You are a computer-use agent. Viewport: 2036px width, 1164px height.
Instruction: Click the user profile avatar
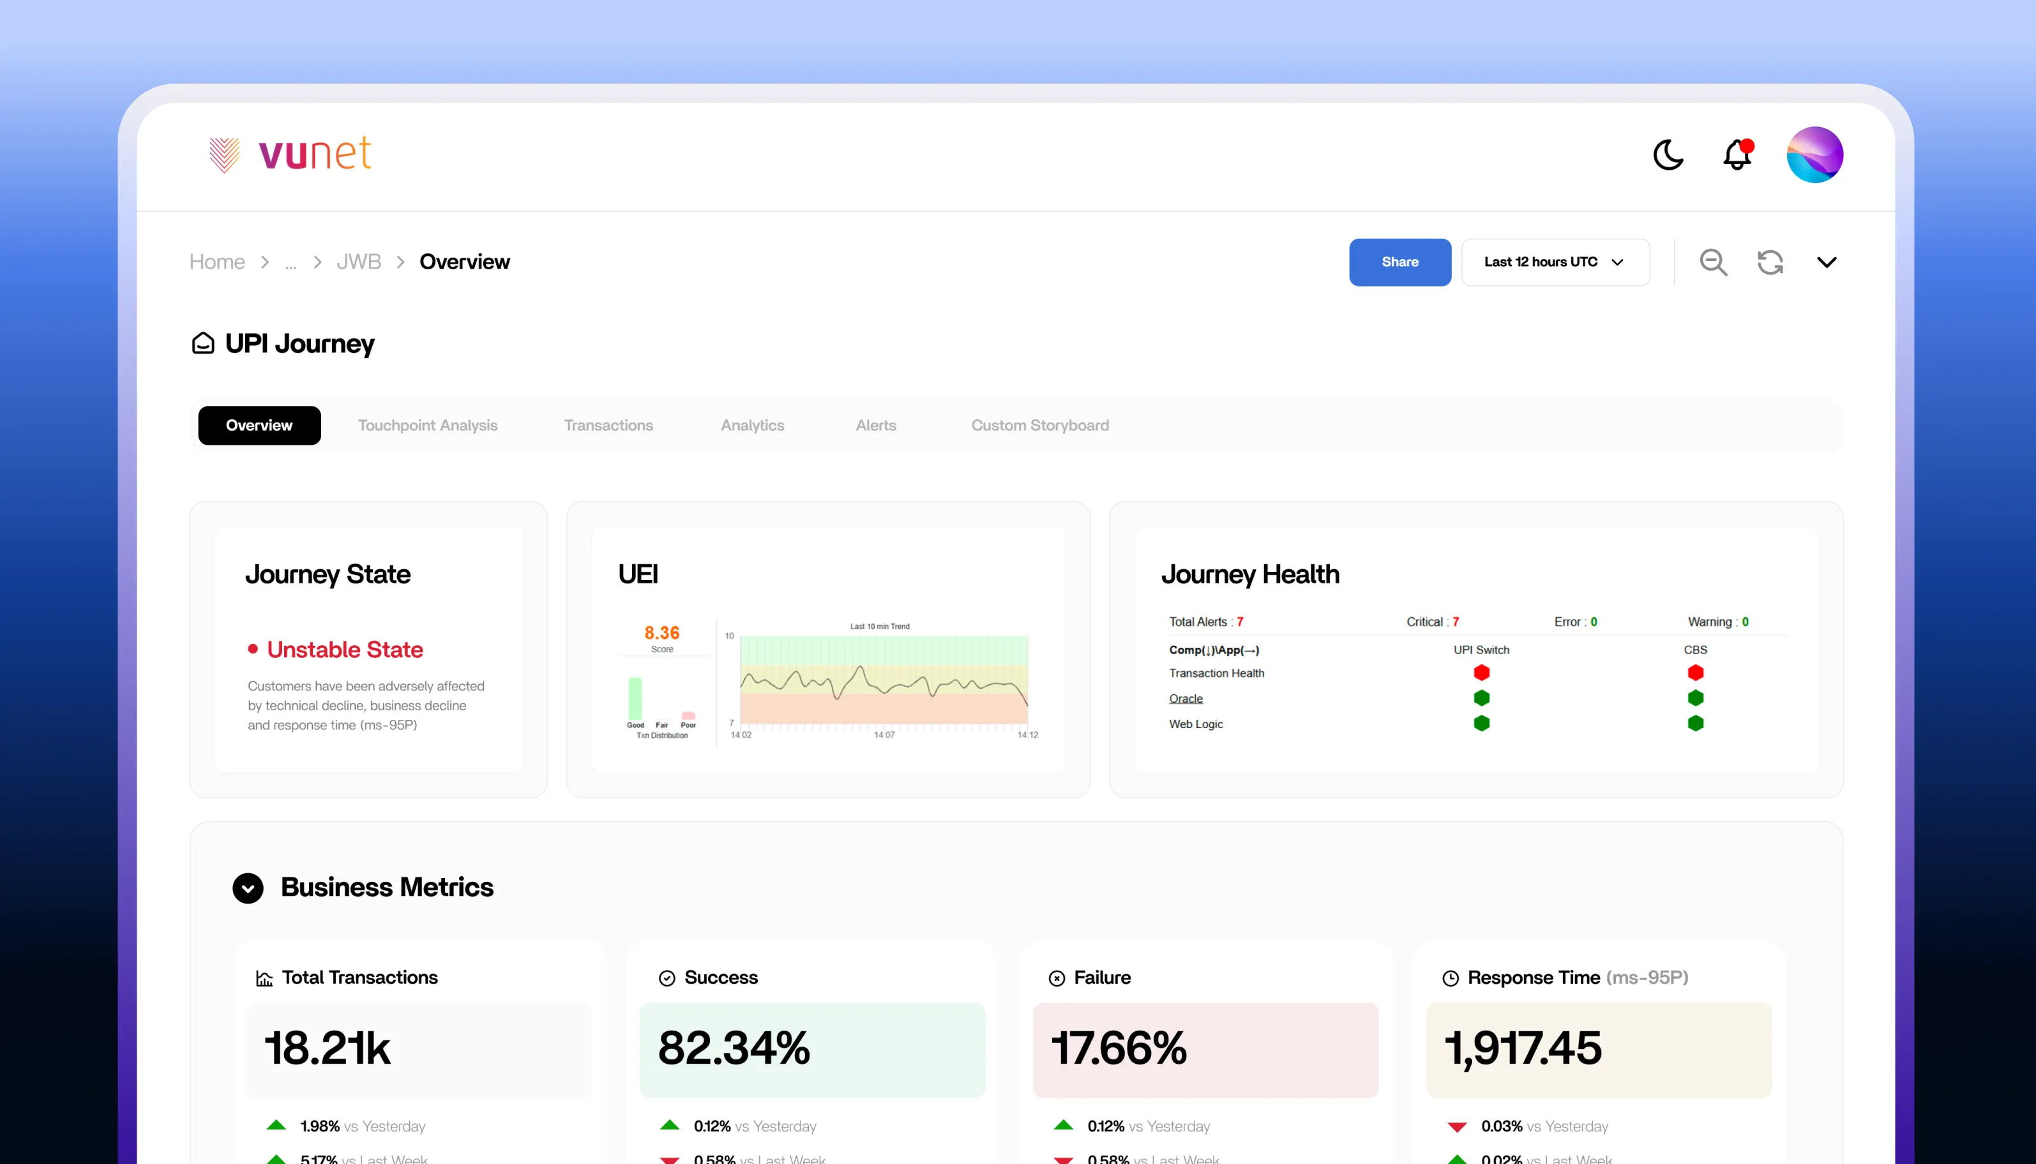coord(1814,155)
